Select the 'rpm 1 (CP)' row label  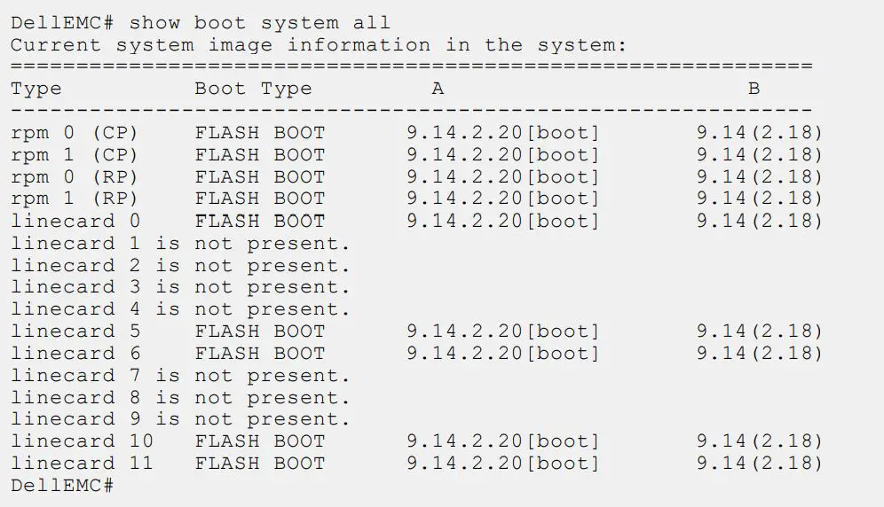(x=75, y=155)
